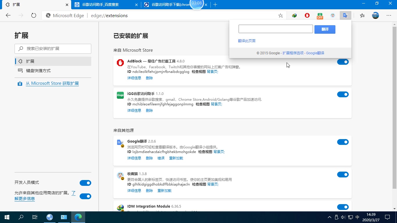Image resolution: width=397 pixels, height=223 pixels.
Task: Click the iGG green extension logo
Action: 120,95
